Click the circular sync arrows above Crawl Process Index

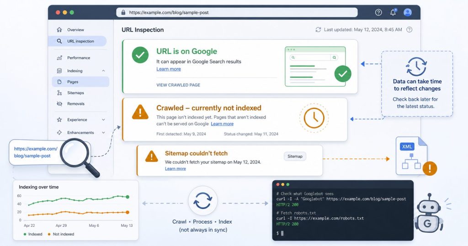pyautogui.click(x=203, y=201)
